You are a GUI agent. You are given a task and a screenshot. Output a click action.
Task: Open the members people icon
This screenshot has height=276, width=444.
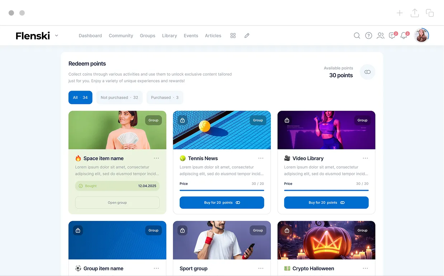tap(381, 35)
